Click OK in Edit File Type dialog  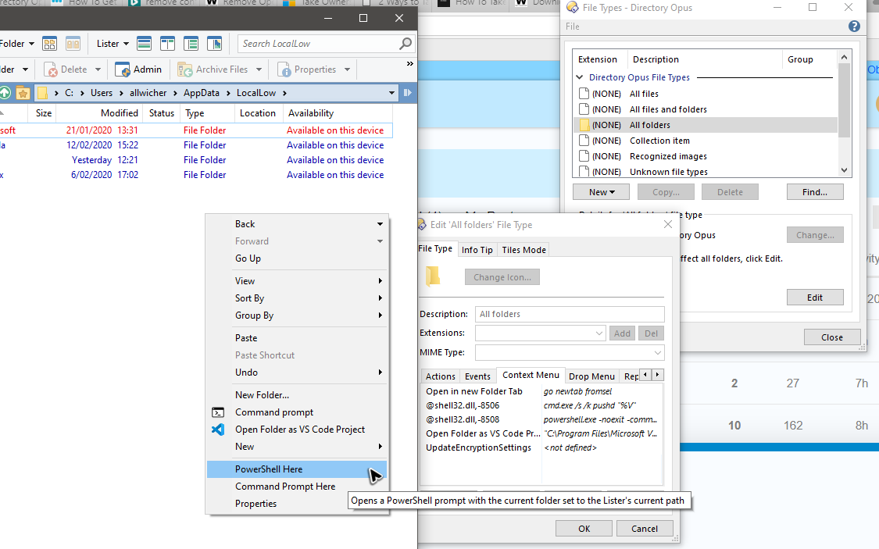point(584,529)
